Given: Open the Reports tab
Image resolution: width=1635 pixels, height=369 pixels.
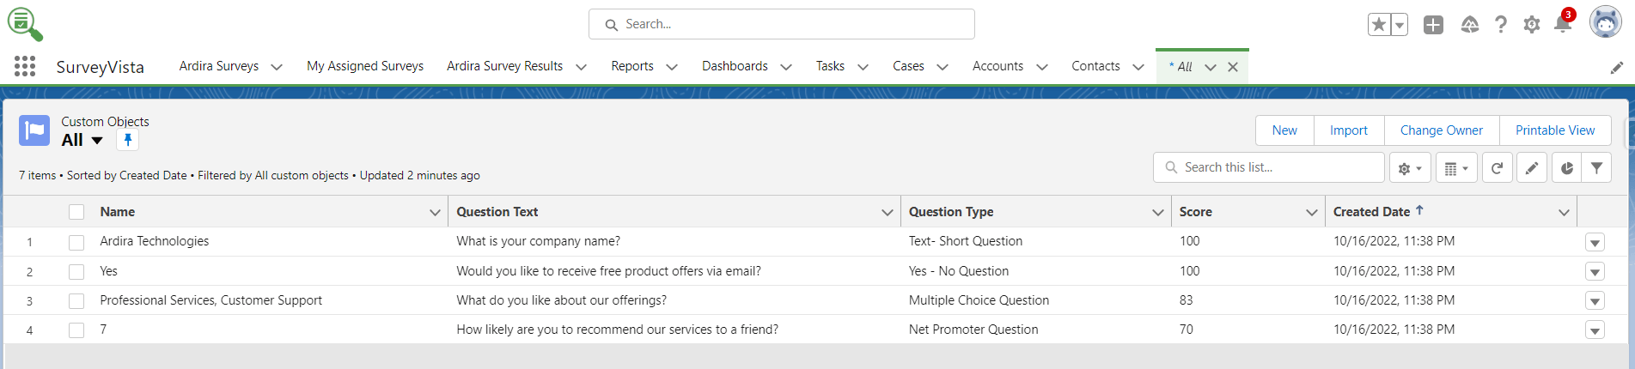Looking at the screenshot, I should [631, 66].
